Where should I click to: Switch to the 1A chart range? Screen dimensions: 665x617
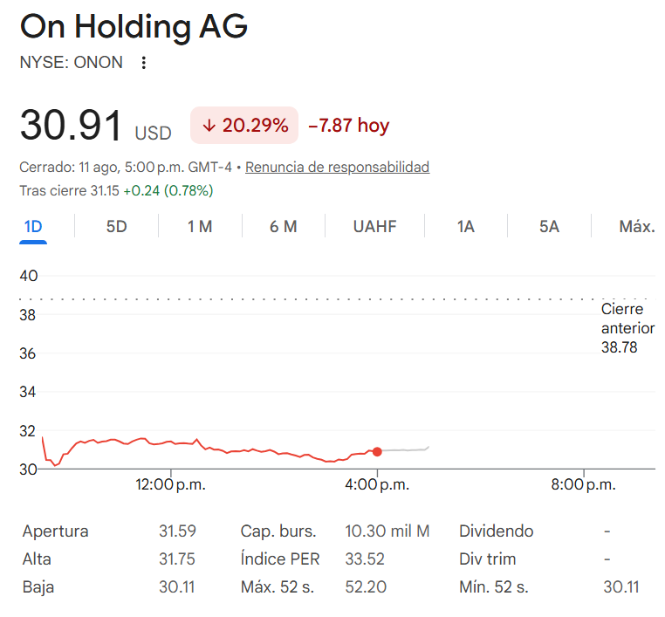[466, 227]
